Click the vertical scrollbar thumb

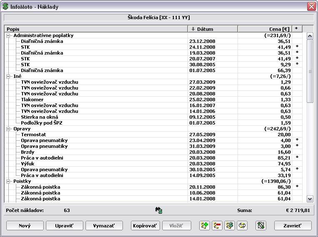[x=310, y=71]
